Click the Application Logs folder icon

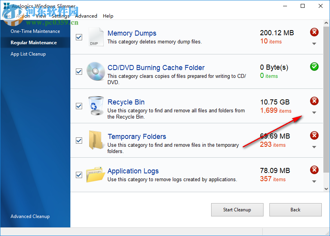click(x=96, y=175)
